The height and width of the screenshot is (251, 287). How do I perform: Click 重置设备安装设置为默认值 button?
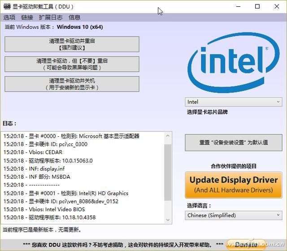click(234, 143)
